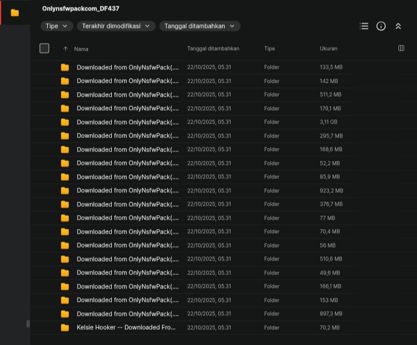Reverse sort order with the arrow beside Nama
This screenshot has height=345, width=417.
click(x=65, y=49)
